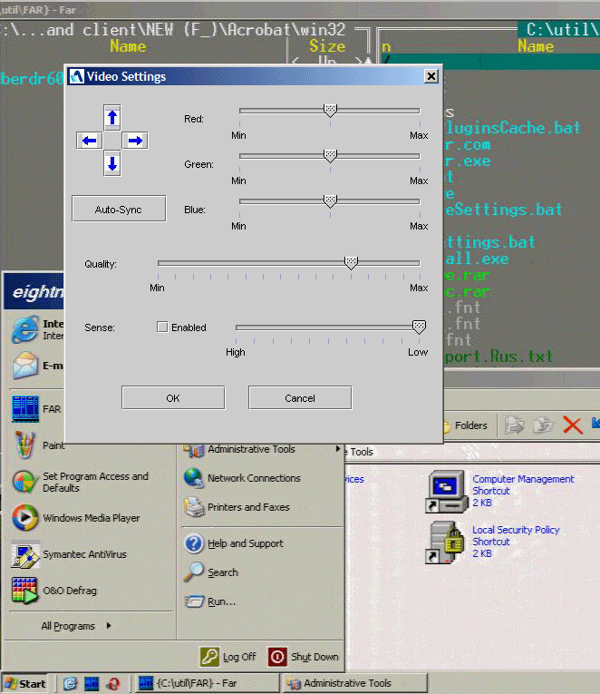Switch to the Far taskbar button
The height and width of the screenshot is (694, 600).
207,683
